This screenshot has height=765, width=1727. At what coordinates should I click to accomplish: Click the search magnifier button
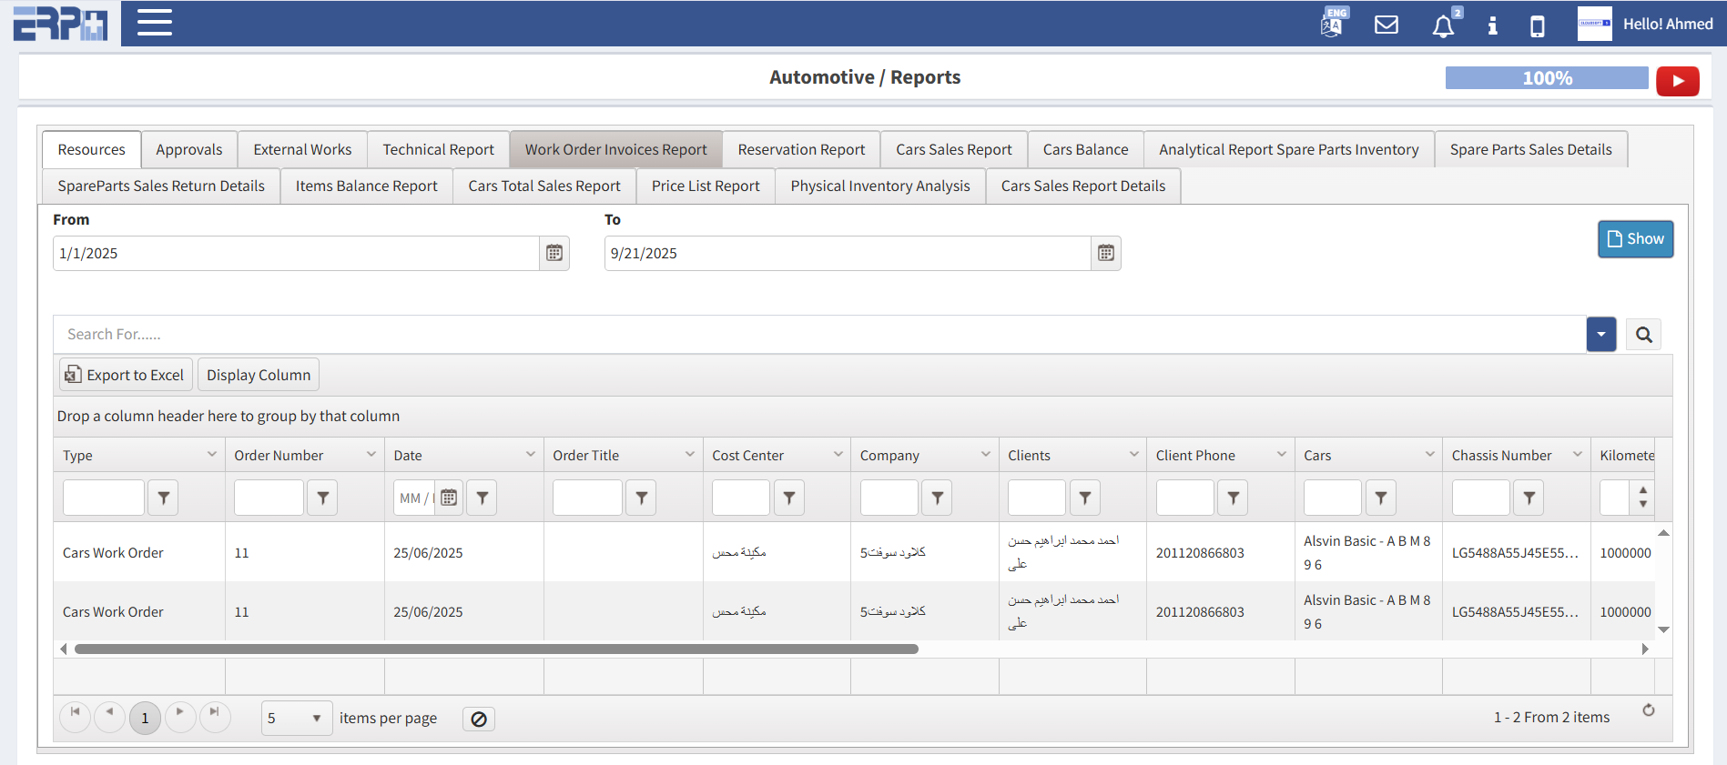click(1643, 335)
